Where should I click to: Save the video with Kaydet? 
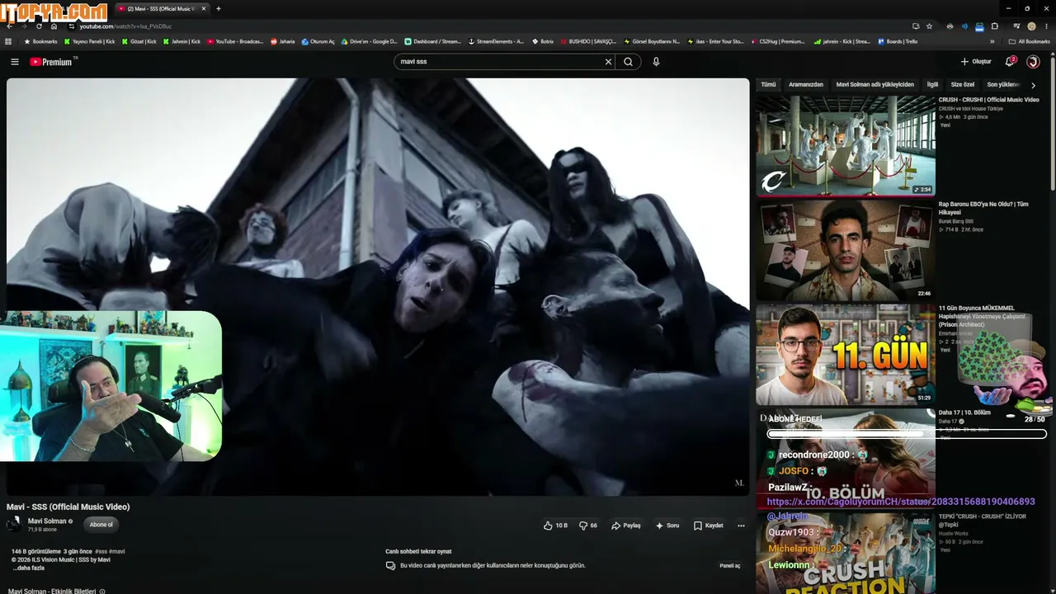tap(709, 526)
